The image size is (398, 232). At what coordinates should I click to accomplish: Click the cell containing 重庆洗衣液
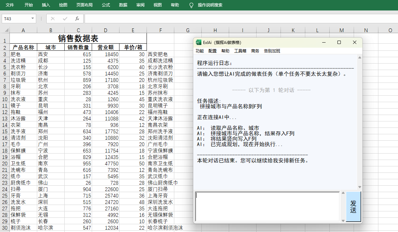coord(160,99)
